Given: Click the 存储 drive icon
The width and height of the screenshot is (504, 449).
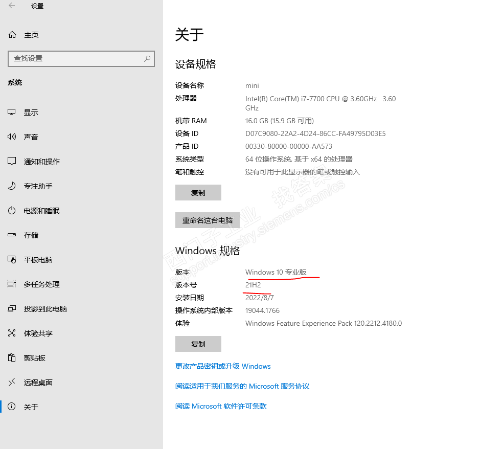Looking at the screenshot, I should pyautogui.click(x=12, y=235).
